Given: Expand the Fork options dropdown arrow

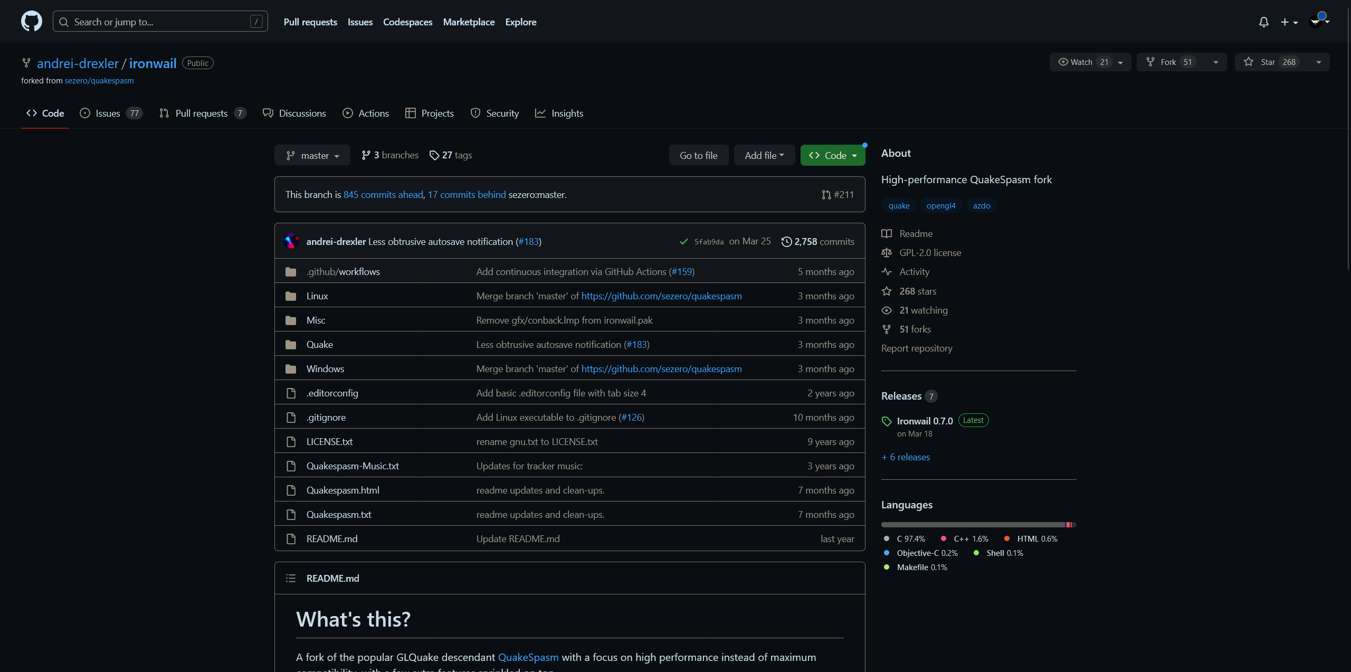Looking at the screenshot, I should pos(1216,62).
